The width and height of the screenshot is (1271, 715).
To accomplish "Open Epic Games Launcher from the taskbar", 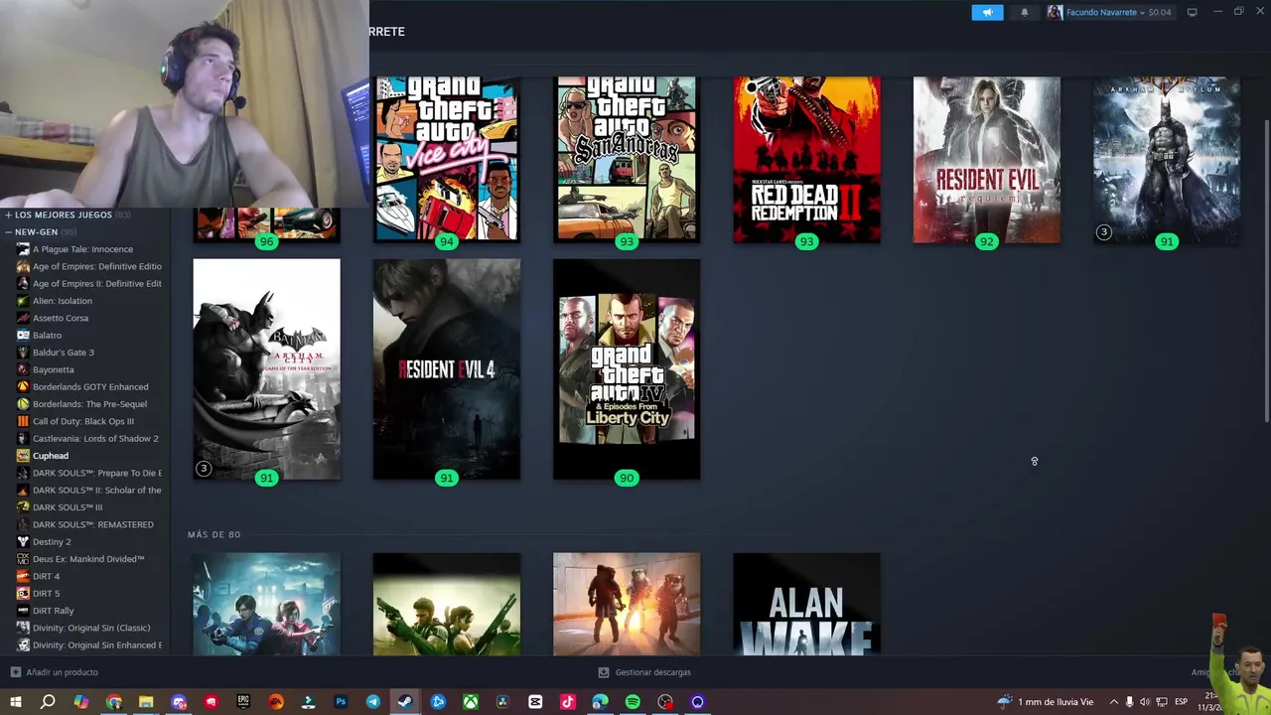I will (x=243, y=702).
